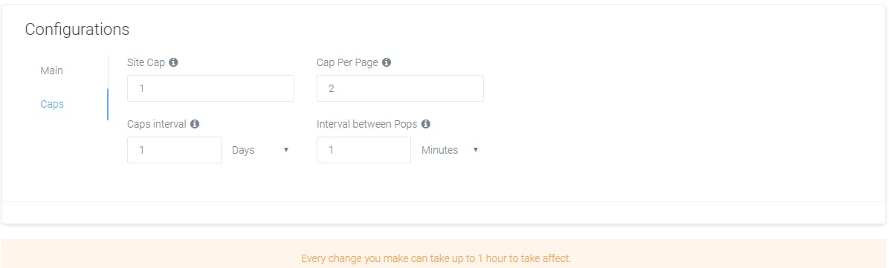
Task: Click the Site Cap label text
Action: tap(146, 63)
